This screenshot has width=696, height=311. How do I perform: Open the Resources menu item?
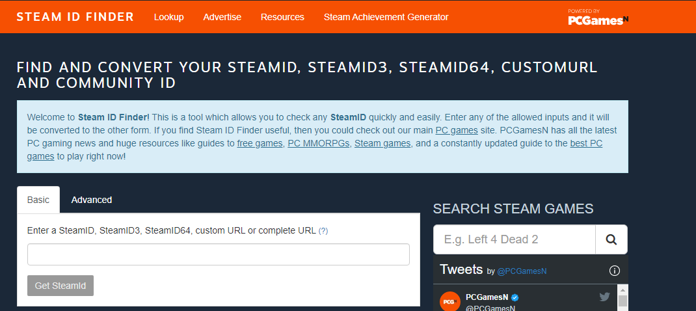coord(282,17)
